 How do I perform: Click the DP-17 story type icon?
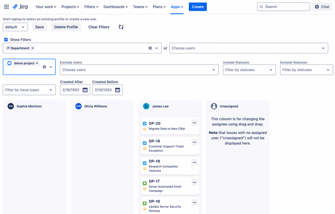[x=144, y=183]
